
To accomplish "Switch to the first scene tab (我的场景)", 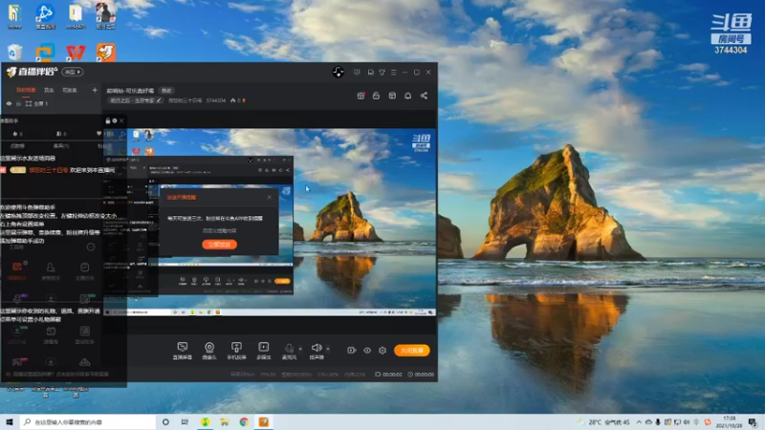I will (26, 90).
